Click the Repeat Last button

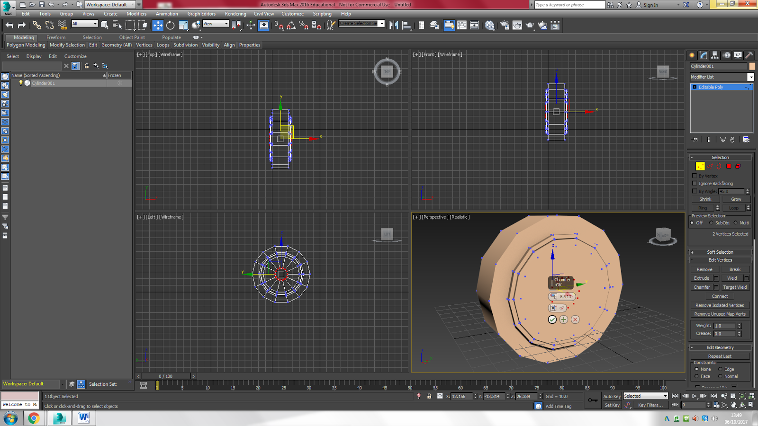click(x=720, y=356)
